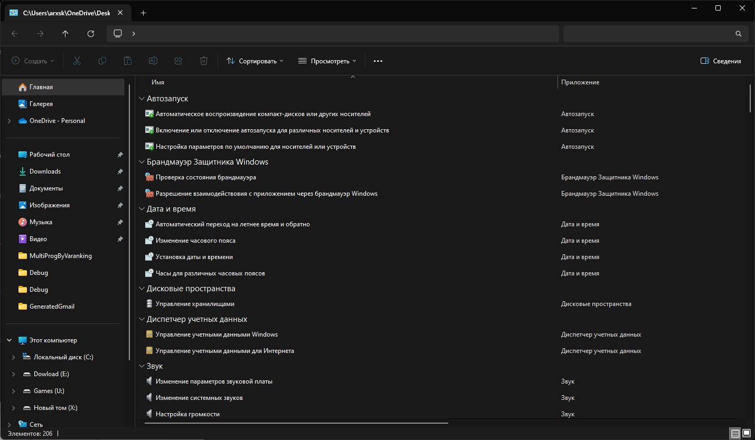Viewport: 755px width, 440px height.
Task: Select 'Установка даты и времени' entry
Action: (194, 257)
